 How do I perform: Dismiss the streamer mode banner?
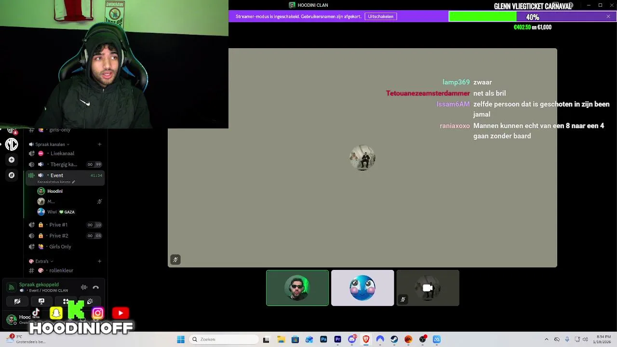pyautogui.click(x=608, y=16)
